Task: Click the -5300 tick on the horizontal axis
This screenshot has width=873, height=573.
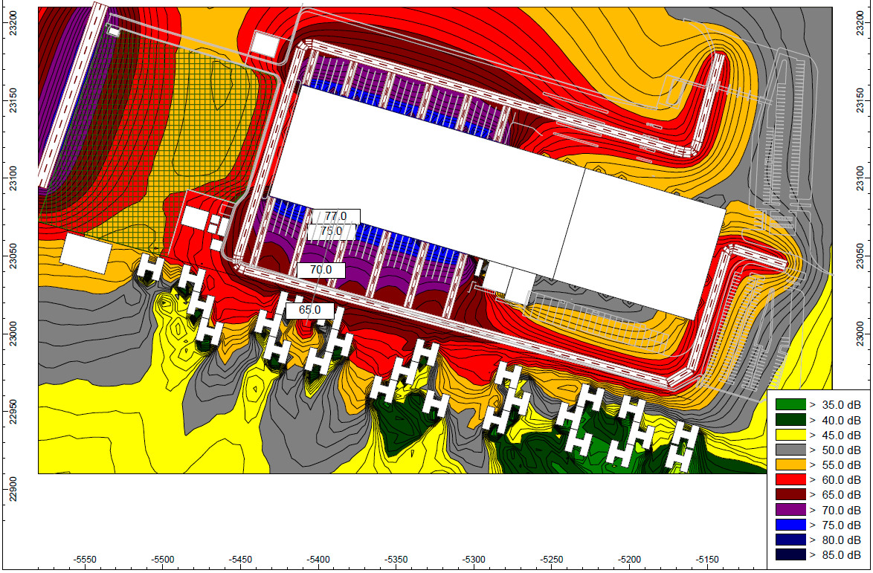Action: pos(474,558)
